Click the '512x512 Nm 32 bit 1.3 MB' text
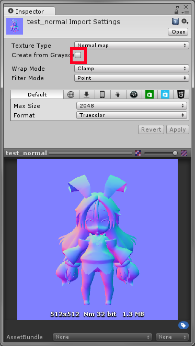Viewport: 195px width, 346px height. pyautogui.click(x=97, y=314)
